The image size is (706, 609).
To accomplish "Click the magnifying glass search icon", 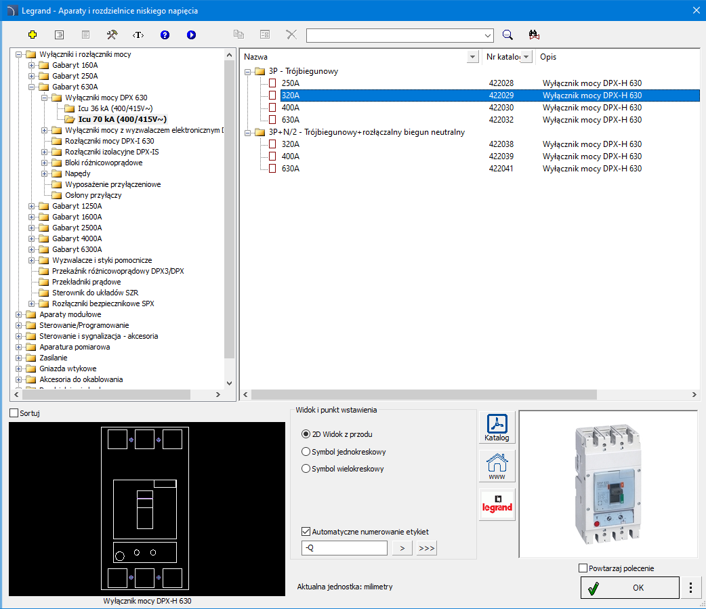I will coord(507,35).
